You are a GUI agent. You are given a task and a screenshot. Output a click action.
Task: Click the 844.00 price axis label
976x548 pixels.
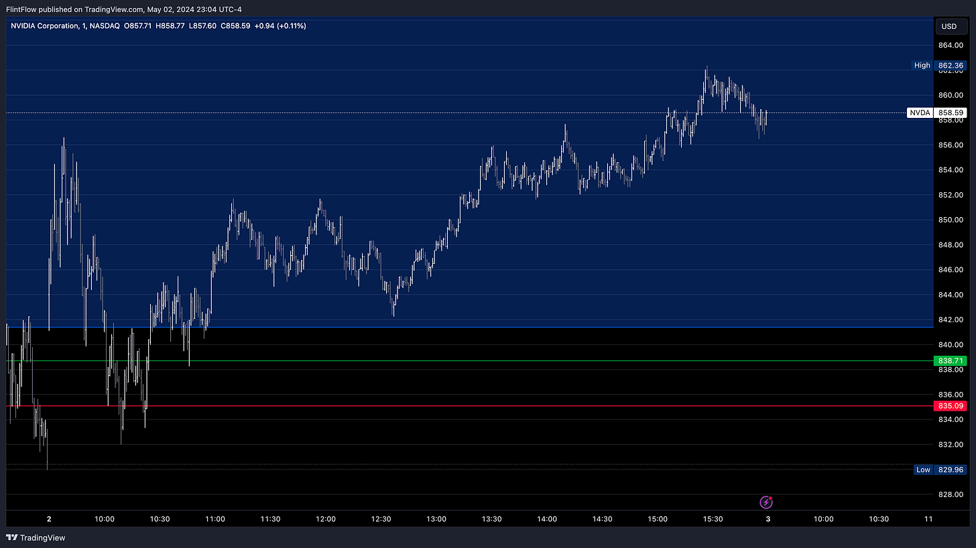(950, 295)
